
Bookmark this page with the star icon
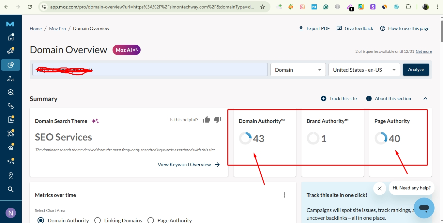[x=263, y=7]
